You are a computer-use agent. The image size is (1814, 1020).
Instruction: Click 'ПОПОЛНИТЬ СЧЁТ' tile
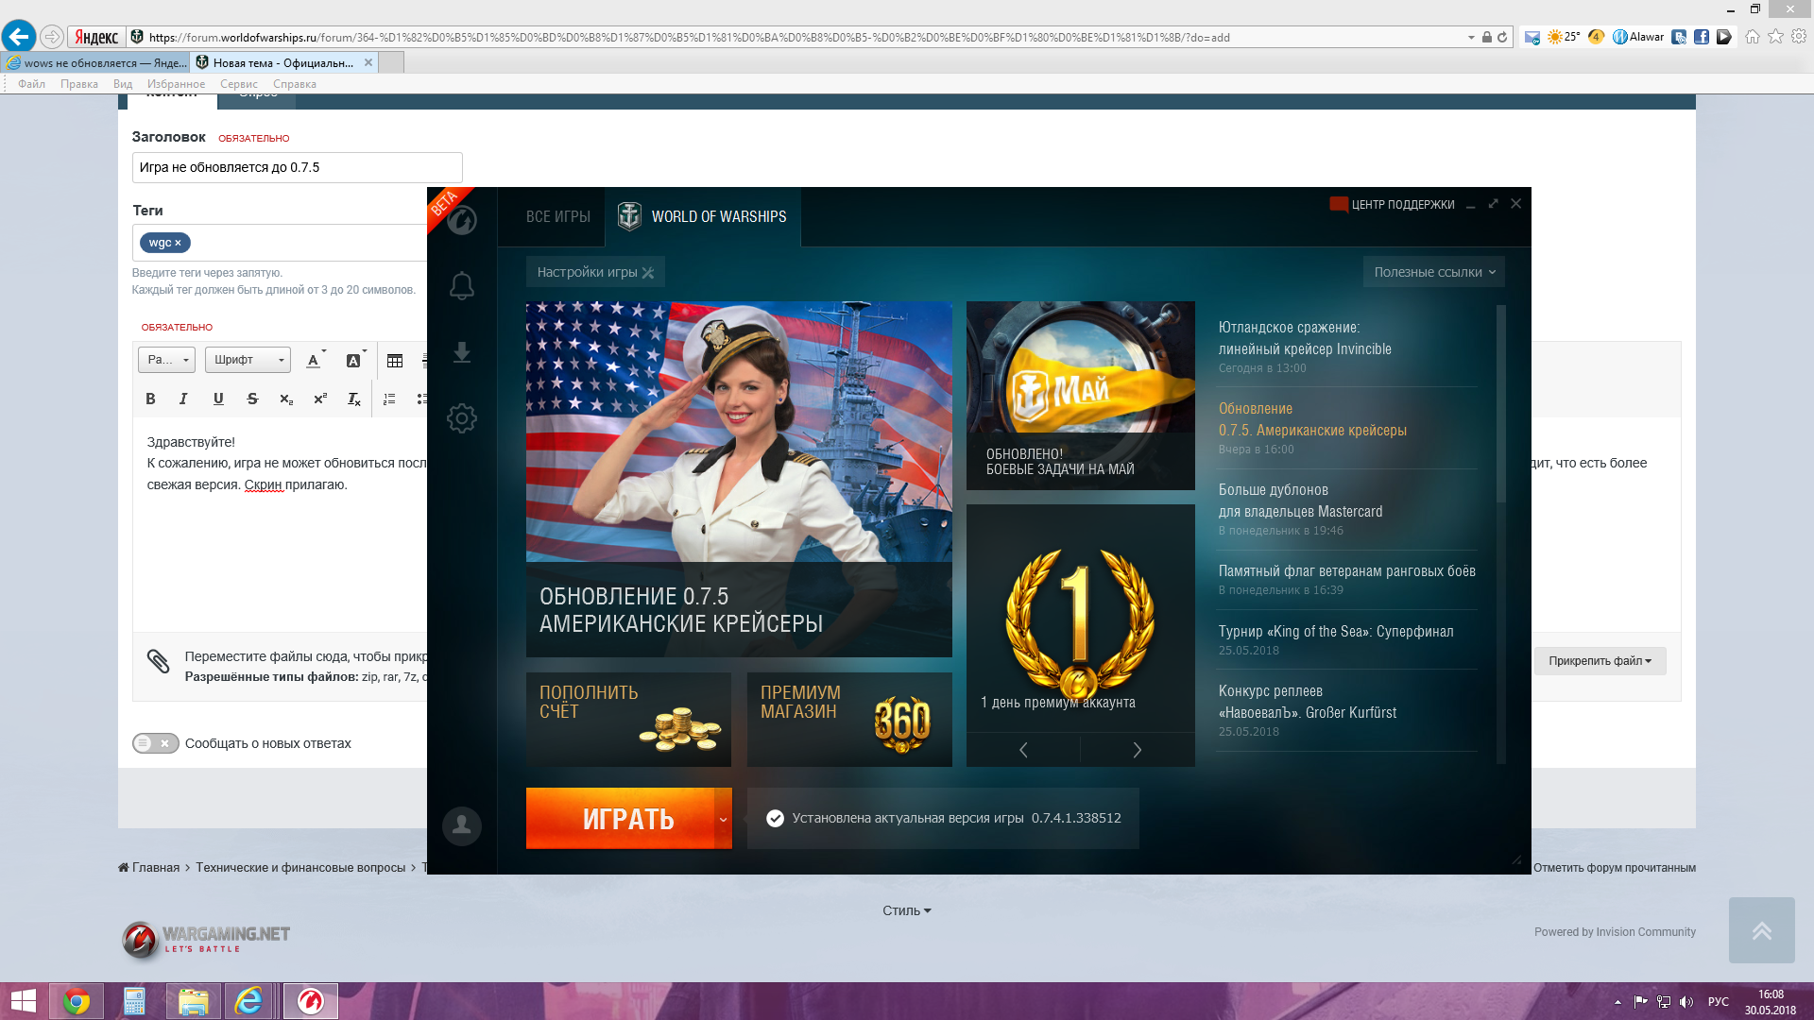(628, 720)
